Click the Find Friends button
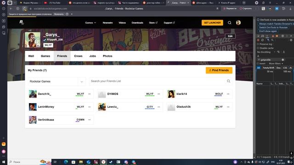Viewport: 294px width, 165px height. pos(219,70)
